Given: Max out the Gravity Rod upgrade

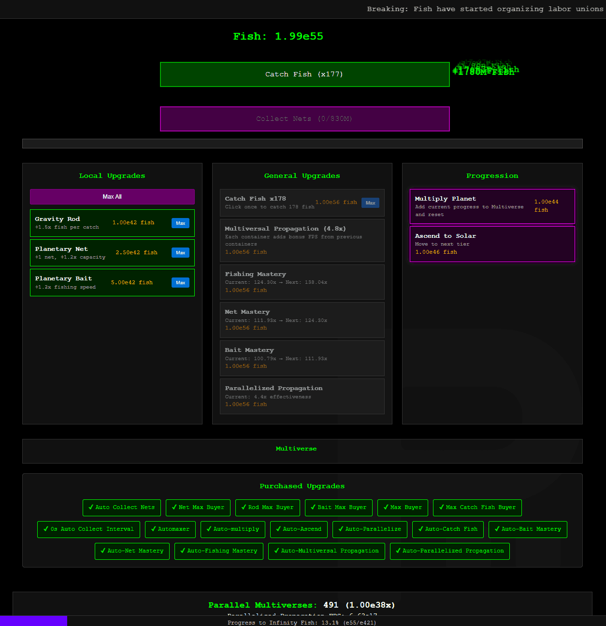Looking at the screenshot, I should pos(180,223).
